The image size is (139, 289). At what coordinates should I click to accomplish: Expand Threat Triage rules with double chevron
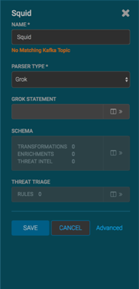tap(121, 194)
